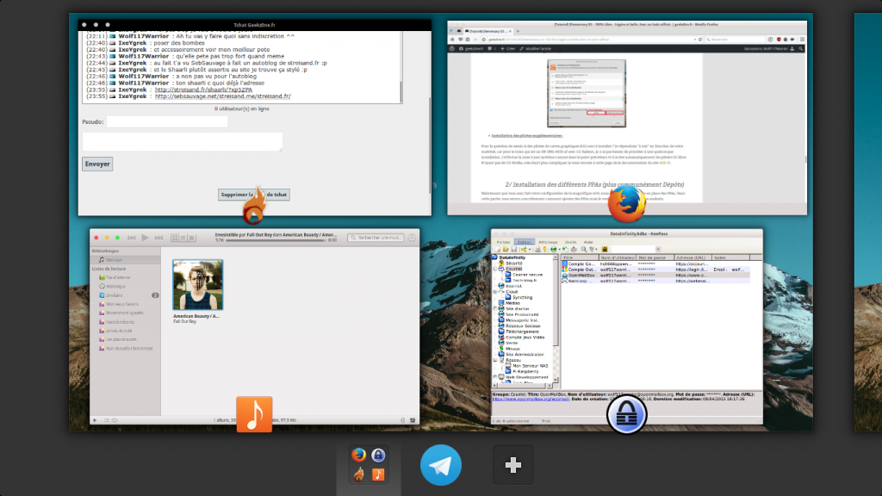Open the Firefox address bar dropdown arrow
The width and height of the screenshot is (882, 496).
coord(694,40)
